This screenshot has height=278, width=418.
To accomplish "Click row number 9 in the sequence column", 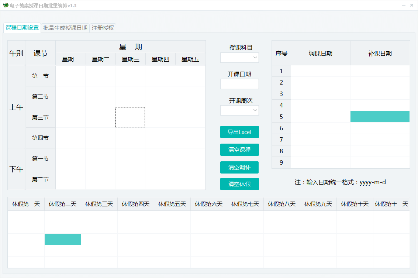I will point(281,162).
